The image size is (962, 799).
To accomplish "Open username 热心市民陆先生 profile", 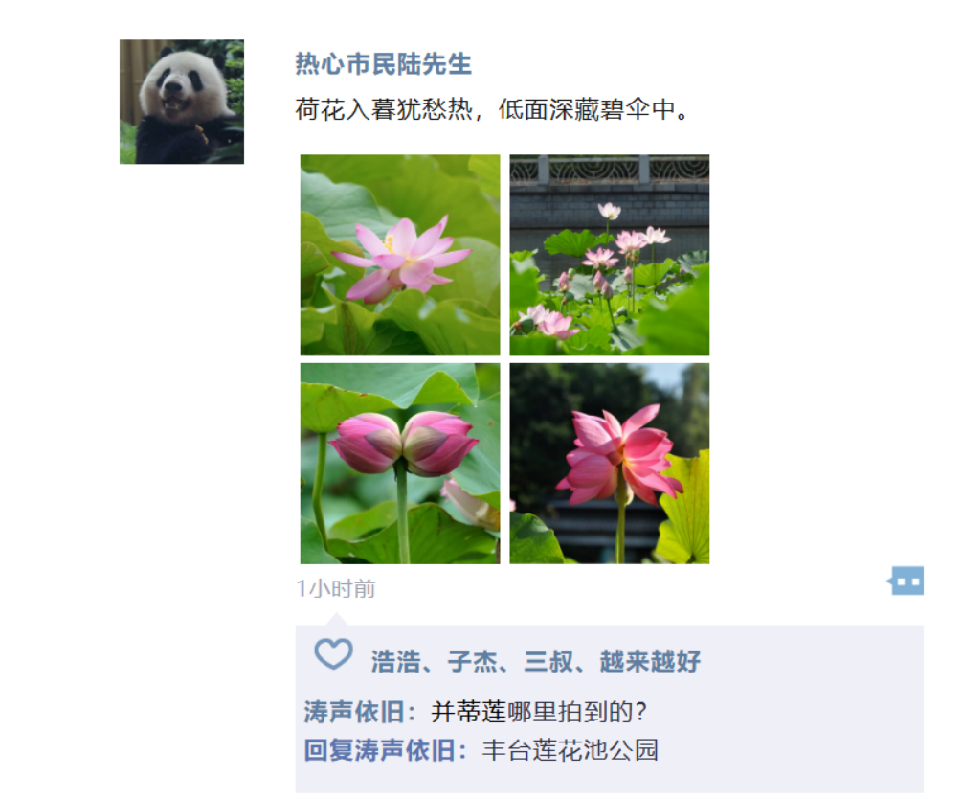I will tap(384, 64).
